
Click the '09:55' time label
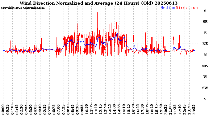(82, 110)
